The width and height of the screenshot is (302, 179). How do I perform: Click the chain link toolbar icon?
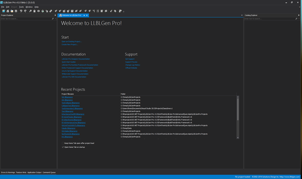(x=51, y=11)
